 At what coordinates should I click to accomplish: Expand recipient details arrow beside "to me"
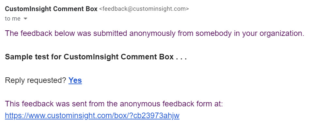(x=25, y=19)
